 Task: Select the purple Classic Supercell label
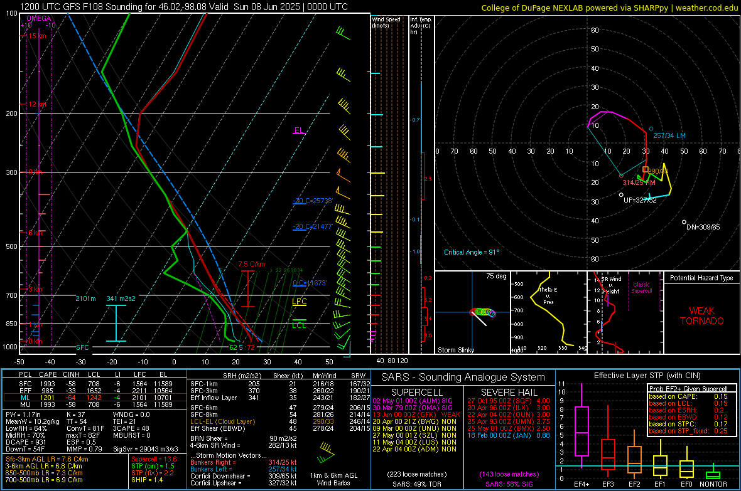641,288
